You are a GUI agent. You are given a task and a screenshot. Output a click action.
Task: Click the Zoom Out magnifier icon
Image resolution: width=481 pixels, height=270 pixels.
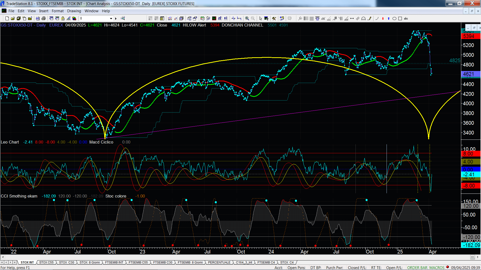pos(253,18)
